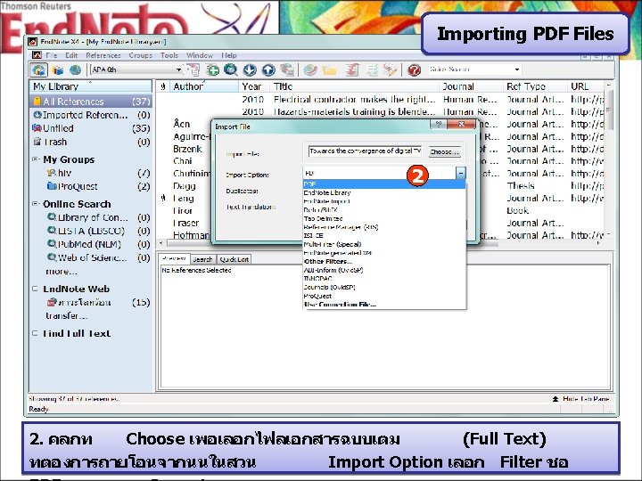642x481 pixels.
Task: Open the Trash group
Action: click(x=91, y=142)
